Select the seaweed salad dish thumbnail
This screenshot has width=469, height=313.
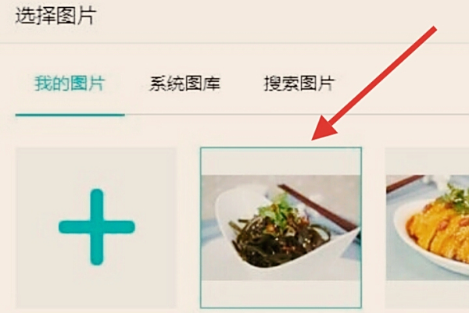pyautogui.click(x=281, y=227)
